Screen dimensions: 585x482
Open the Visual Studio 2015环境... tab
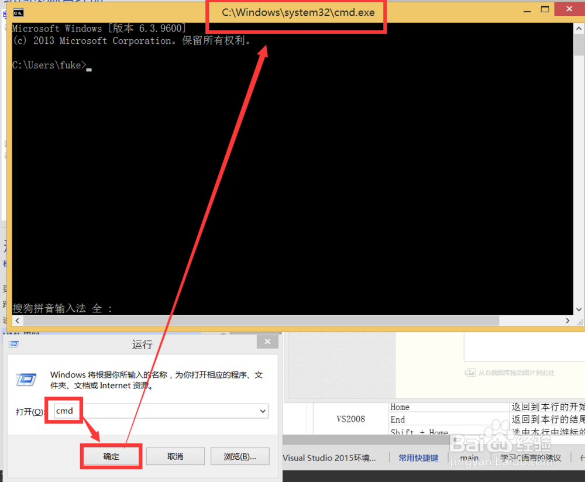coord(329,458)
